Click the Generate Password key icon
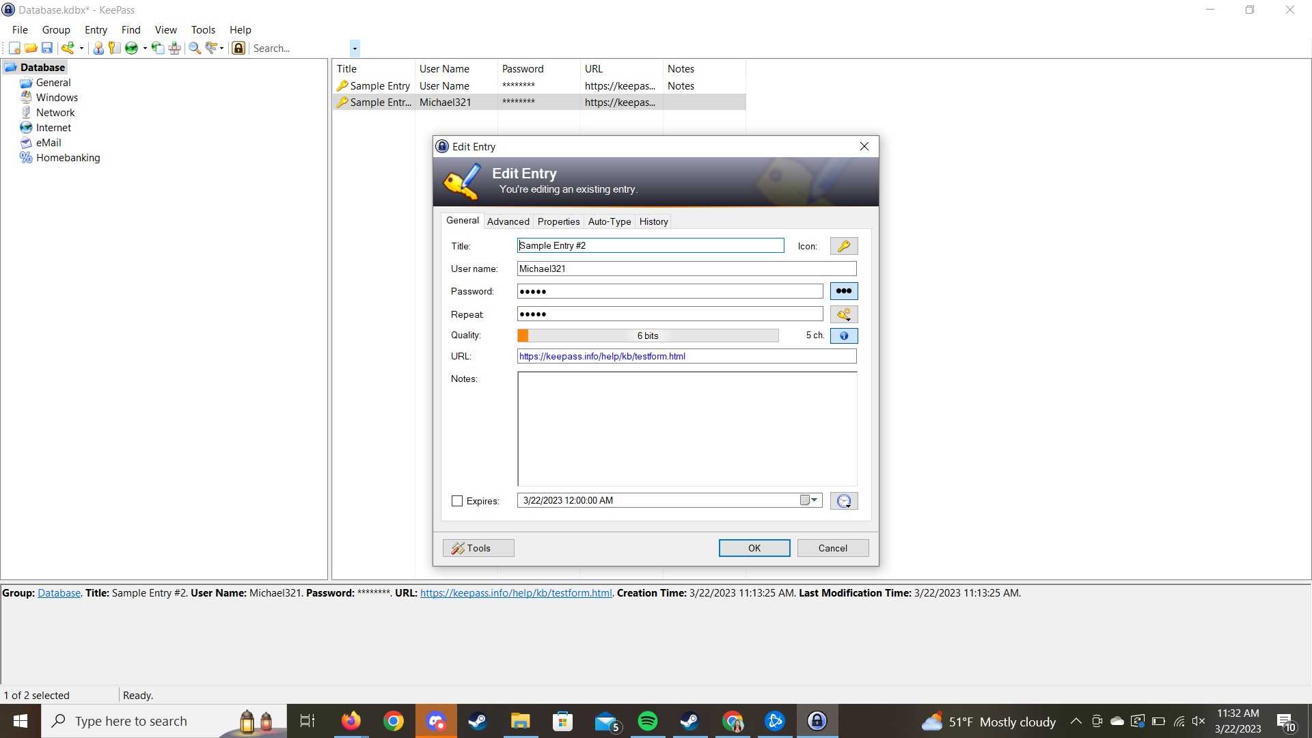 click(x=844, y=314)
